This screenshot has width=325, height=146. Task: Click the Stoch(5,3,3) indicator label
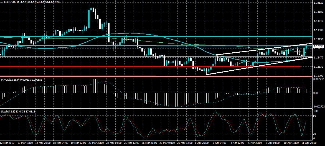[x=8, y=111]
